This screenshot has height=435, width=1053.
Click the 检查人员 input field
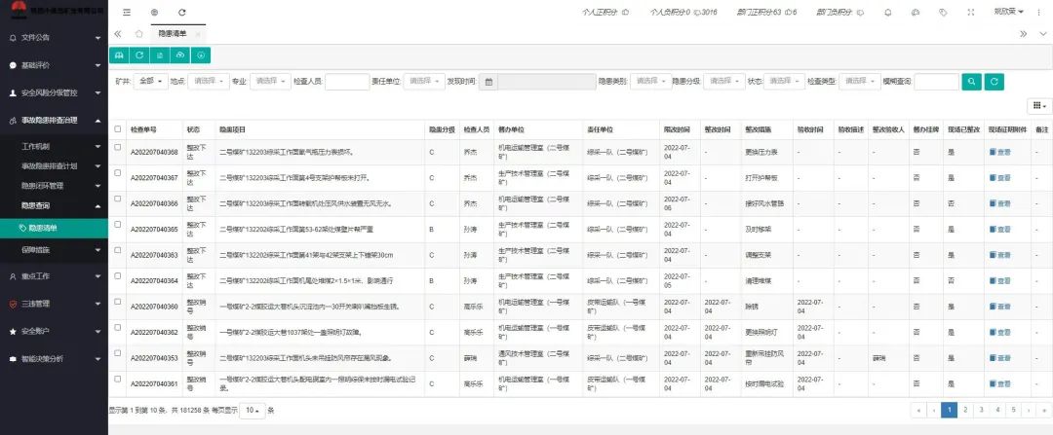[346, 82]
